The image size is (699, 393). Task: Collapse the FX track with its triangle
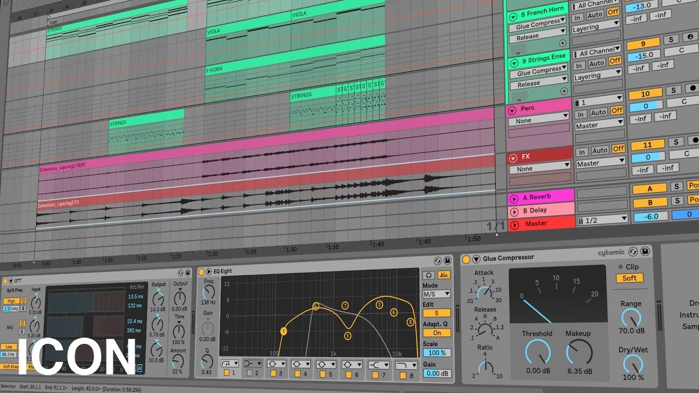[513, 158]
